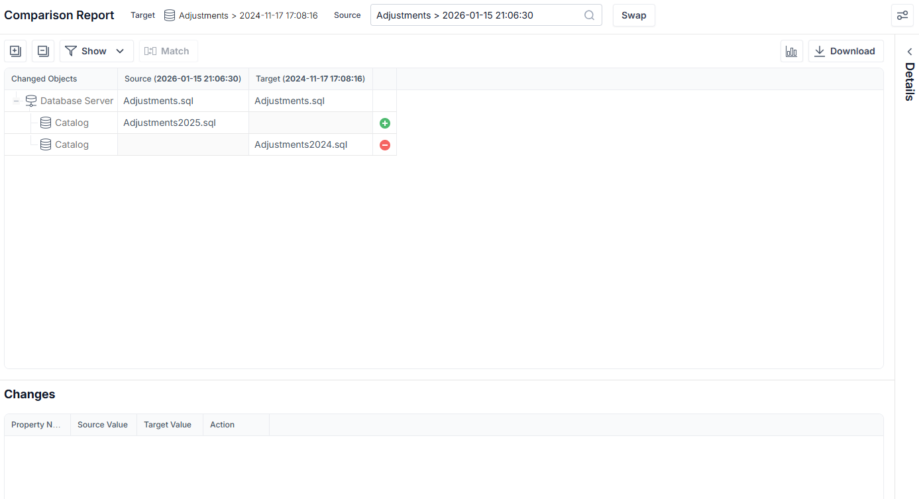Click the red minus icon for Adjustments2024.sql
Image resolution: width=919 pixels, height=499 pixels.
point(385,145)
